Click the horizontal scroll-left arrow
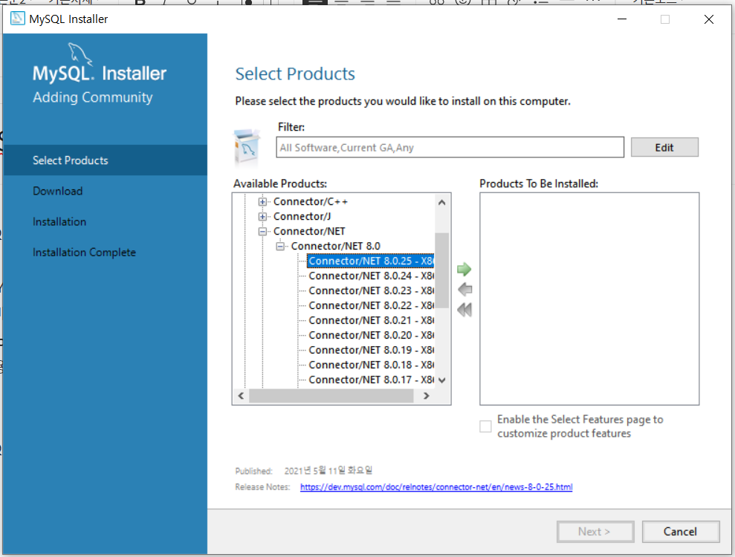 point(241,396)
